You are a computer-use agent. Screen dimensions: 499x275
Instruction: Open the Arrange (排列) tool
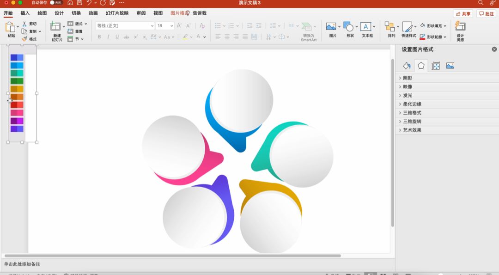pos(389,26)
